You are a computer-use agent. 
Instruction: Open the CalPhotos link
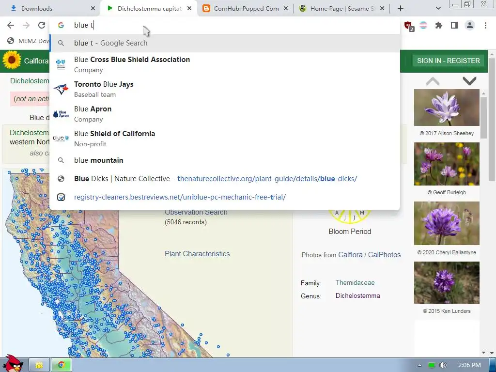coord(384,255)
